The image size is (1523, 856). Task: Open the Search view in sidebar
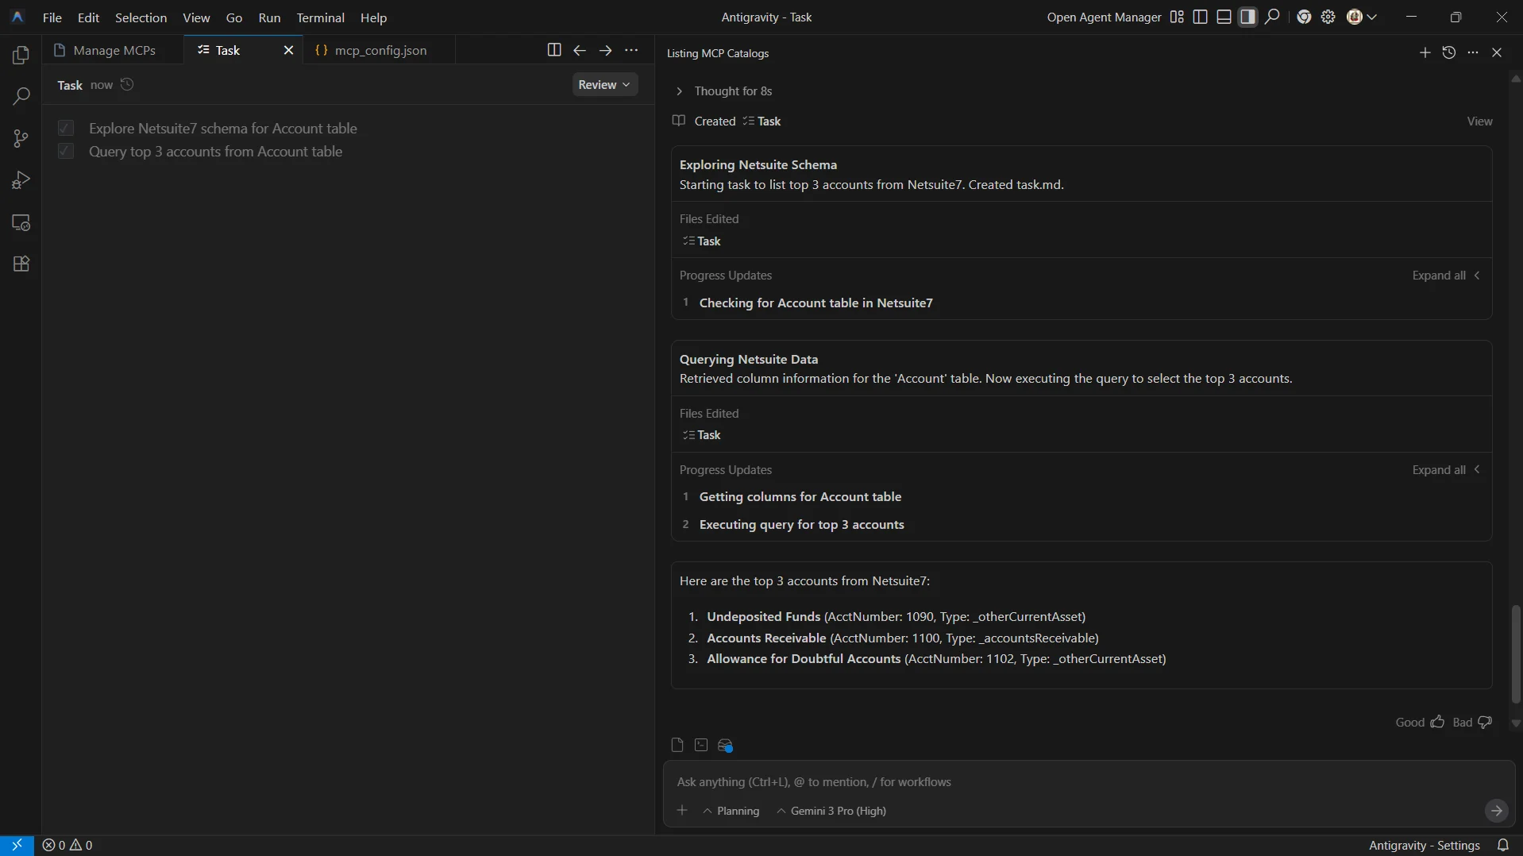pyautogui.click(x=21, y=97)
